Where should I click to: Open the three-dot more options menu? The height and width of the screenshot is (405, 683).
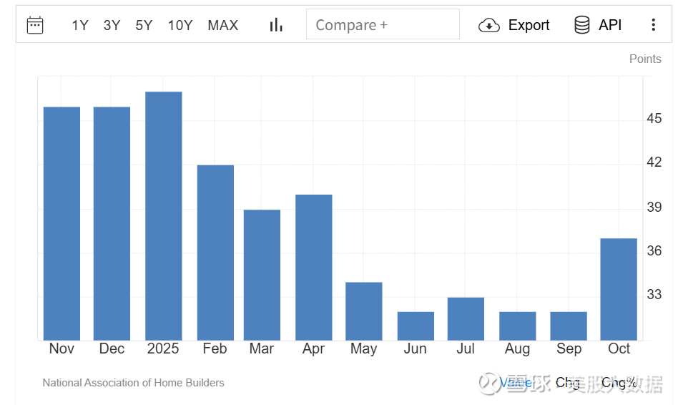click(654, 25)
